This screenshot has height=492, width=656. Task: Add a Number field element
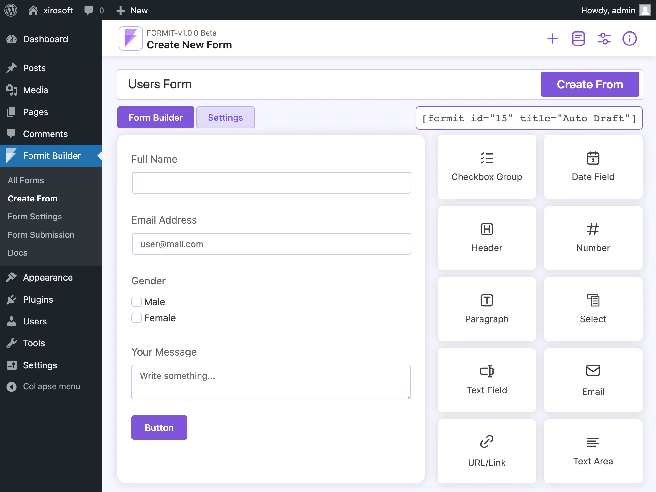(593, 238)
